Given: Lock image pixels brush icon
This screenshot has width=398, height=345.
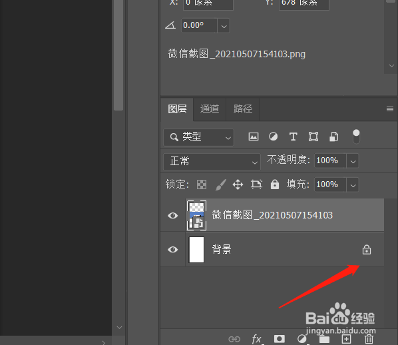Looking at the screenshot, I should [220, 184].
